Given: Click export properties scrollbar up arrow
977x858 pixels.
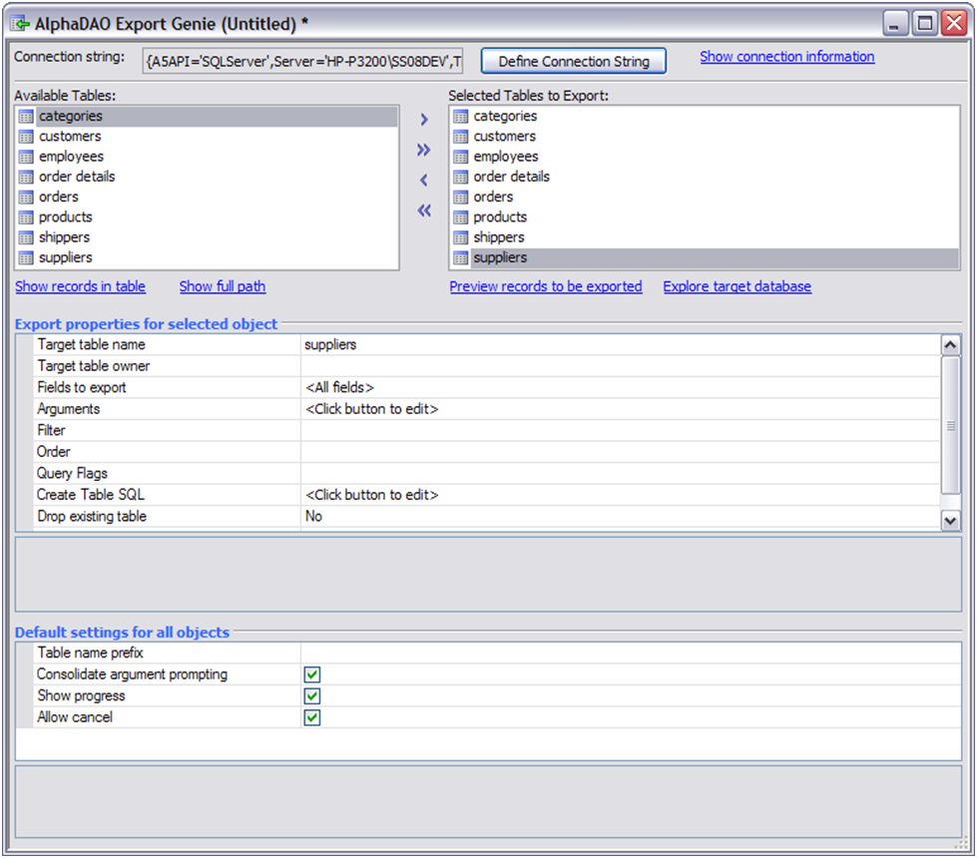Looking at the screenshot, I should 950,345.
